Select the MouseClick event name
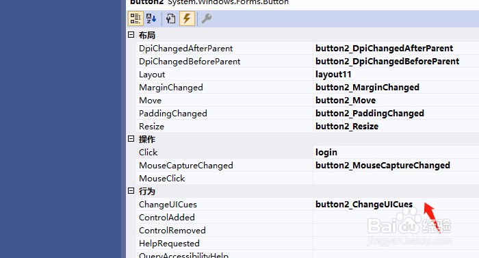 coord(162,178)
